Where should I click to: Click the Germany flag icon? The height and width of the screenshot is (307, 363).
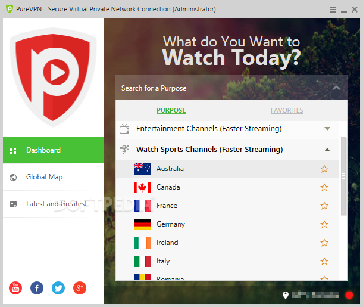click(142, 225)
